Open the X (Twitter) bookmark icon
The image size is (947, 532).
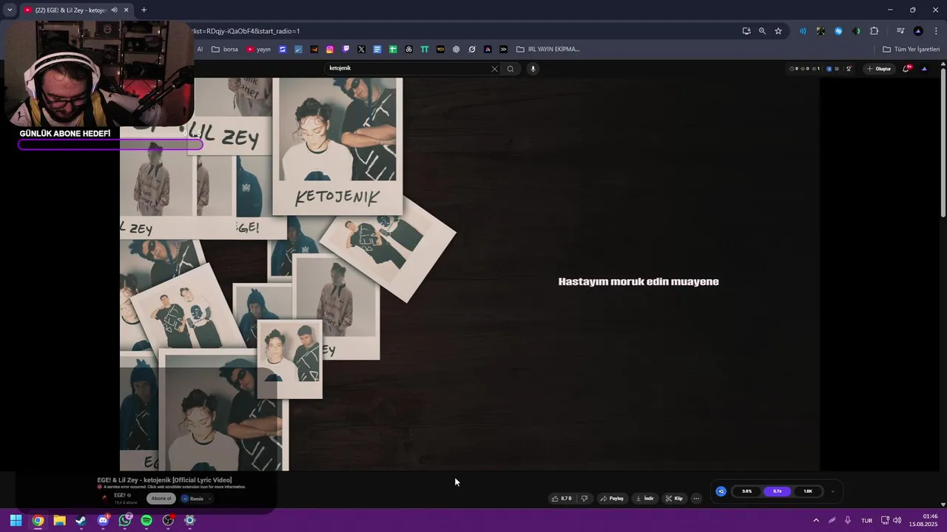point(361,50)
